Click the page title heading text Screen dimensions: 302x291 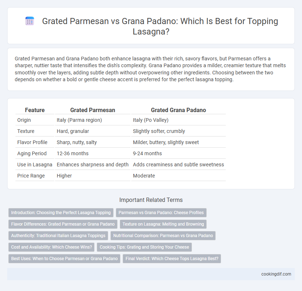point(160,26)
